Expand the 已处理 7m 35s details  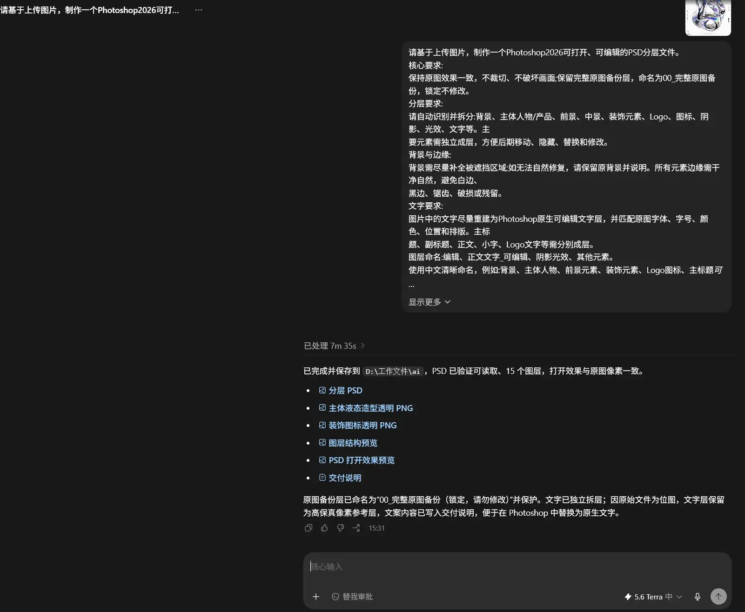coord(334,346)
